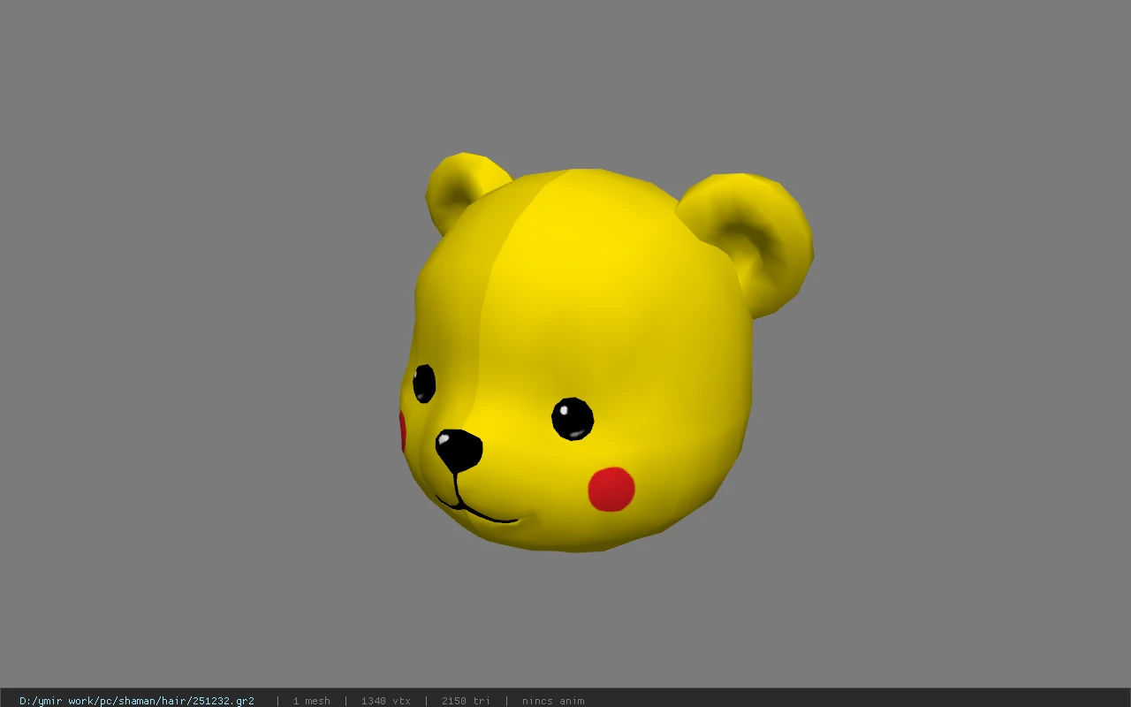Viewport: 1131px width, 707px height.
Task: Click the '1 mesh' status entry
Action: click(x=312, y=701)
